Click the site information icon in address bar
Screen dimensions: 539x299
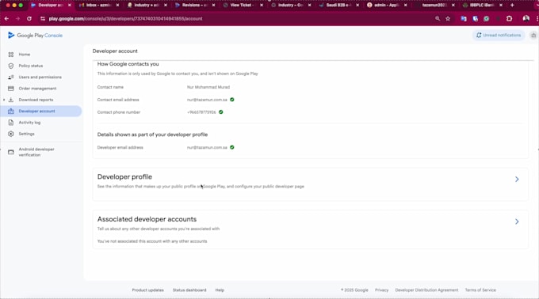43,18
